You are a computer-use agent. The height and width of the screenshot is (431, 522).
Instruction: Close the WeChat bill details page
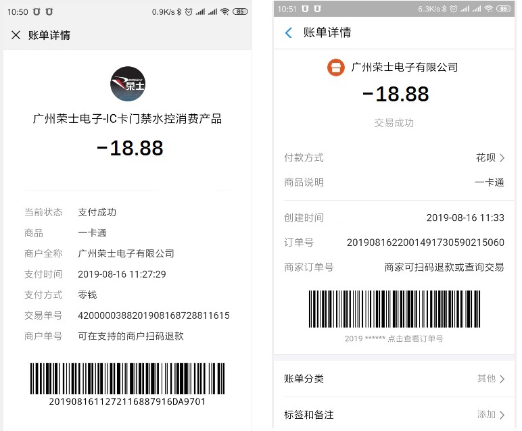(x=16, y=35)
